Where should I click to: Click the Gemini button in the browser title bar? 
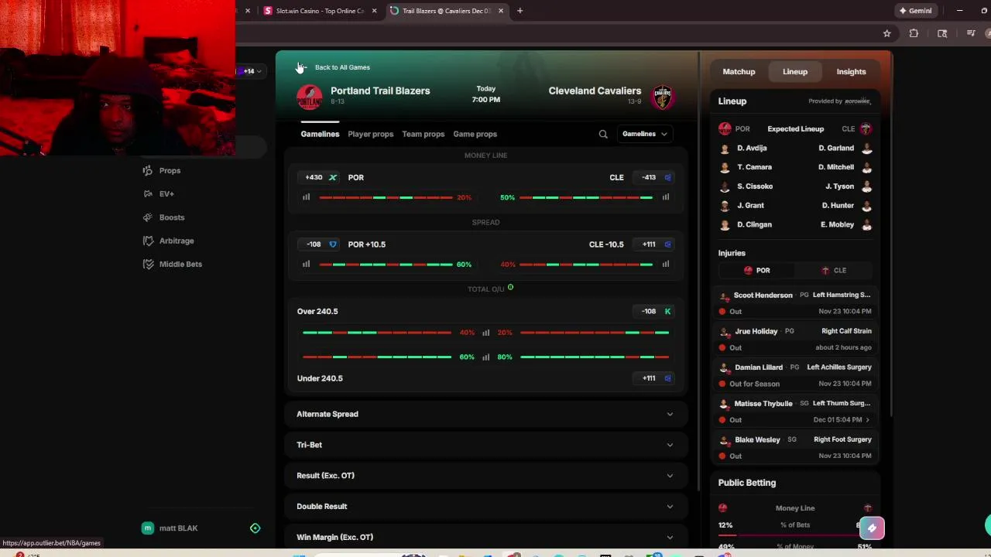(915, 11)
